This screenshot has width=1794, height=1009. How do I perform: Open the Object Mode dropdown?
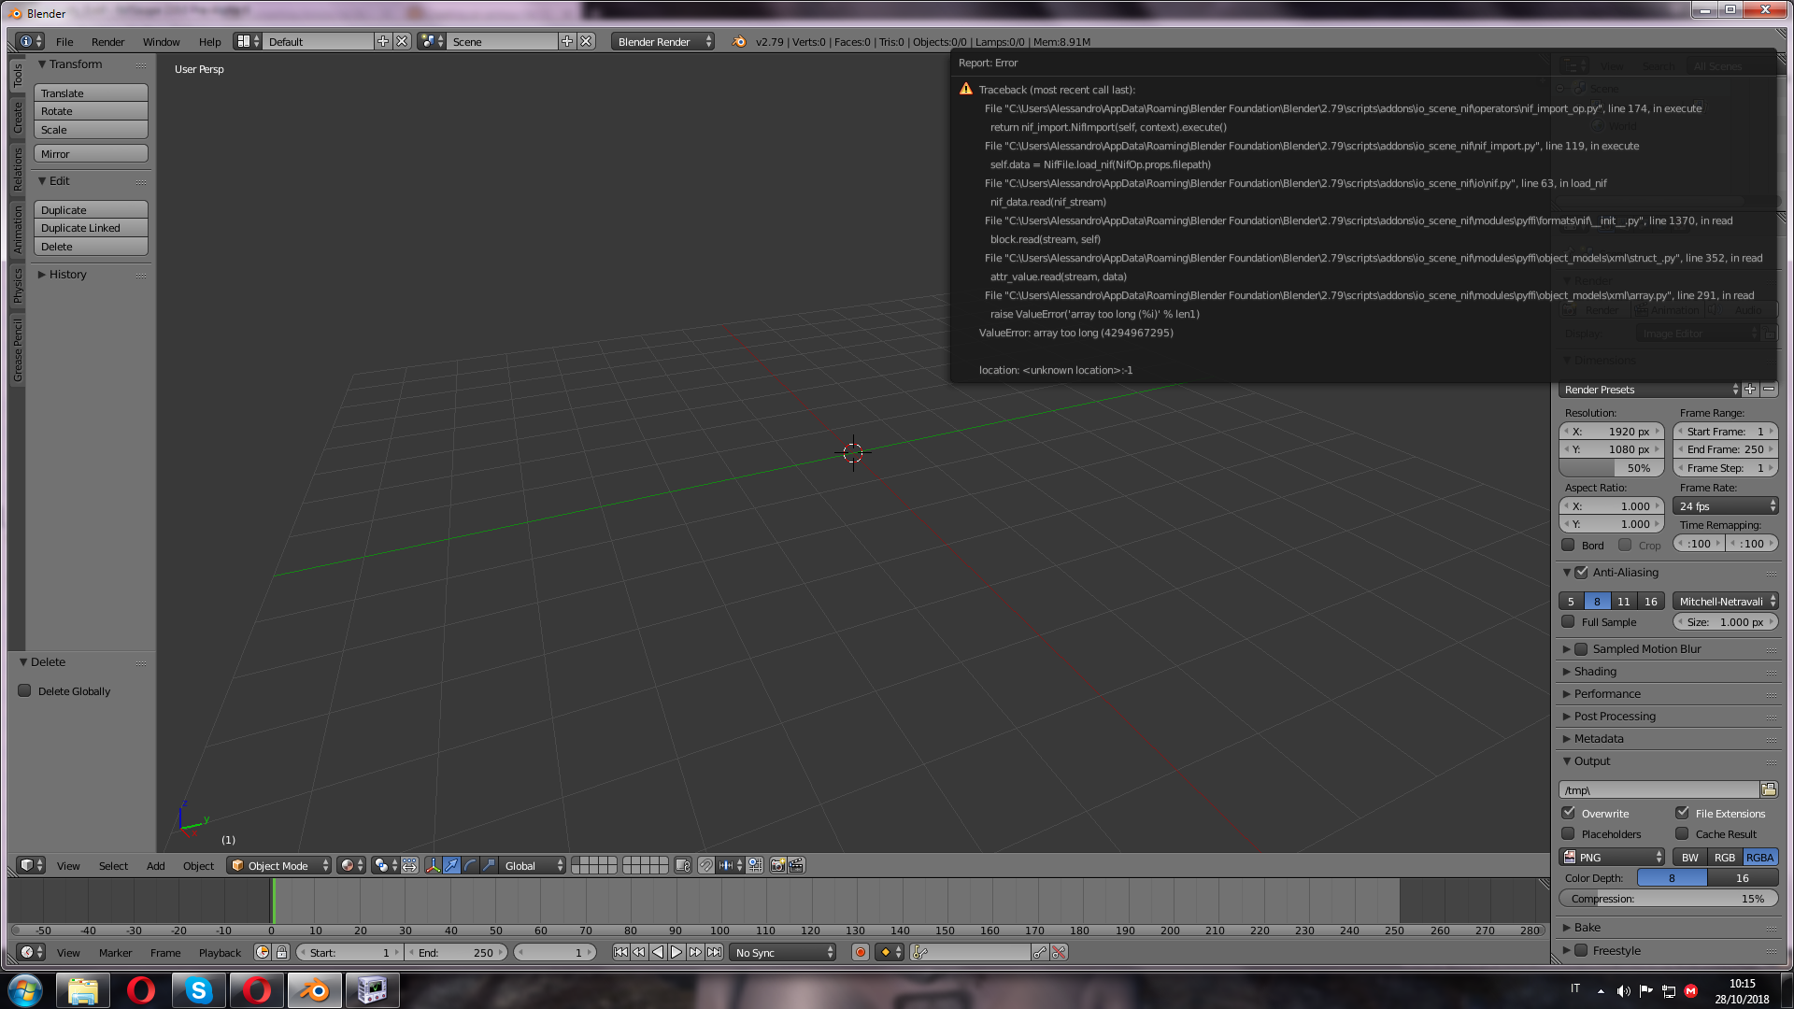(x=279, y=865)
